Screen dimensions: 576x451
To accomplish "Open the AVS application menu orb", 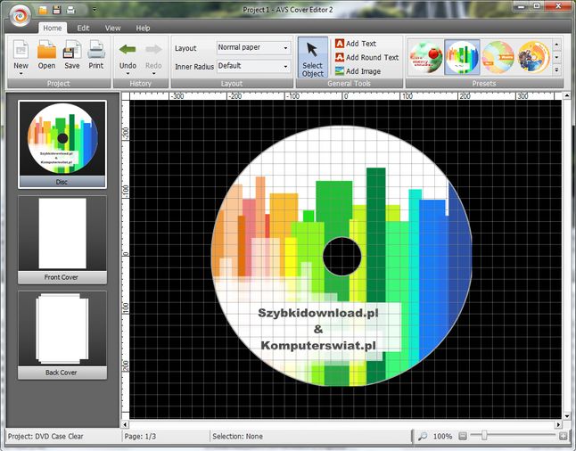I will coord(20,15).
